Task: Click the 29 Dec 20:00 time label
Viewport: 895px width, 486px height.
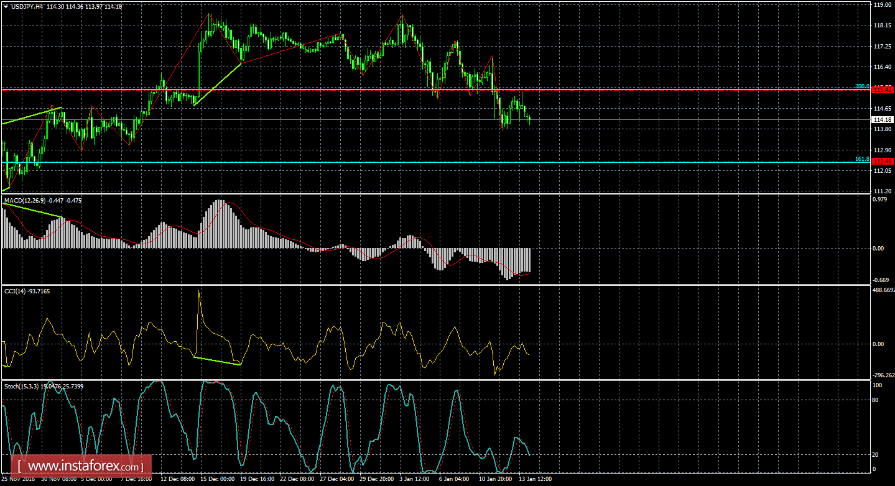Action: pyautogui.click(x=378, y=480)
